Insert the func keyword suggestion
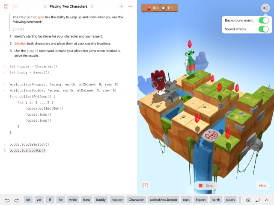Image resolution: width=274 pixels, height=205 pixels. coord(86,200)
